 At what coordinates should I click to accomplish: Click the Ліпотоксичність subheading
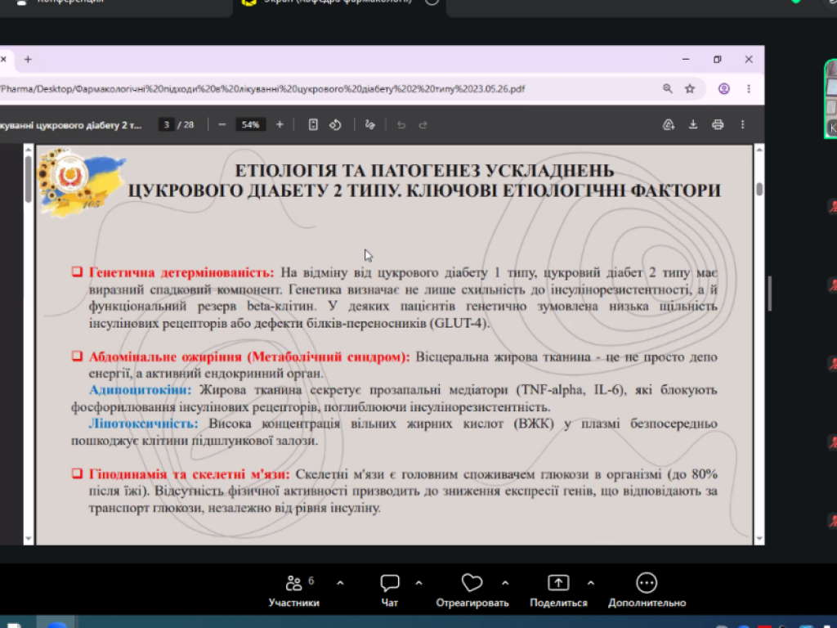point(143,424)
